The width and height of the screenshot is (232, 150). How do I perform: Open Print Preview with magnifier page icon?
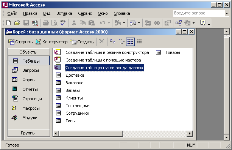pyautogui.click(x=54, y=23)
